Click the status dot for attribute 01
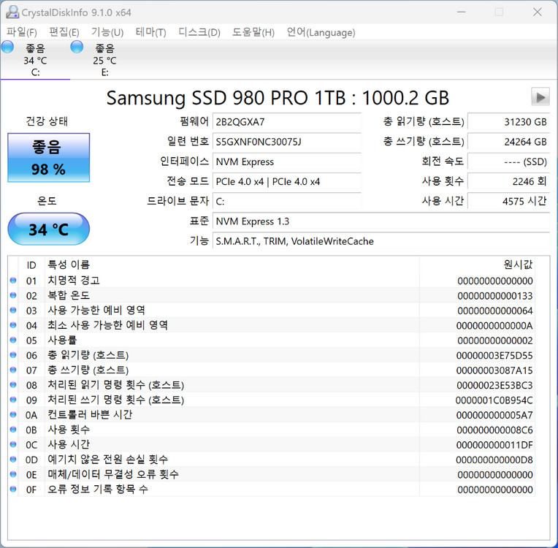558x548 pixels. point(13,281)
